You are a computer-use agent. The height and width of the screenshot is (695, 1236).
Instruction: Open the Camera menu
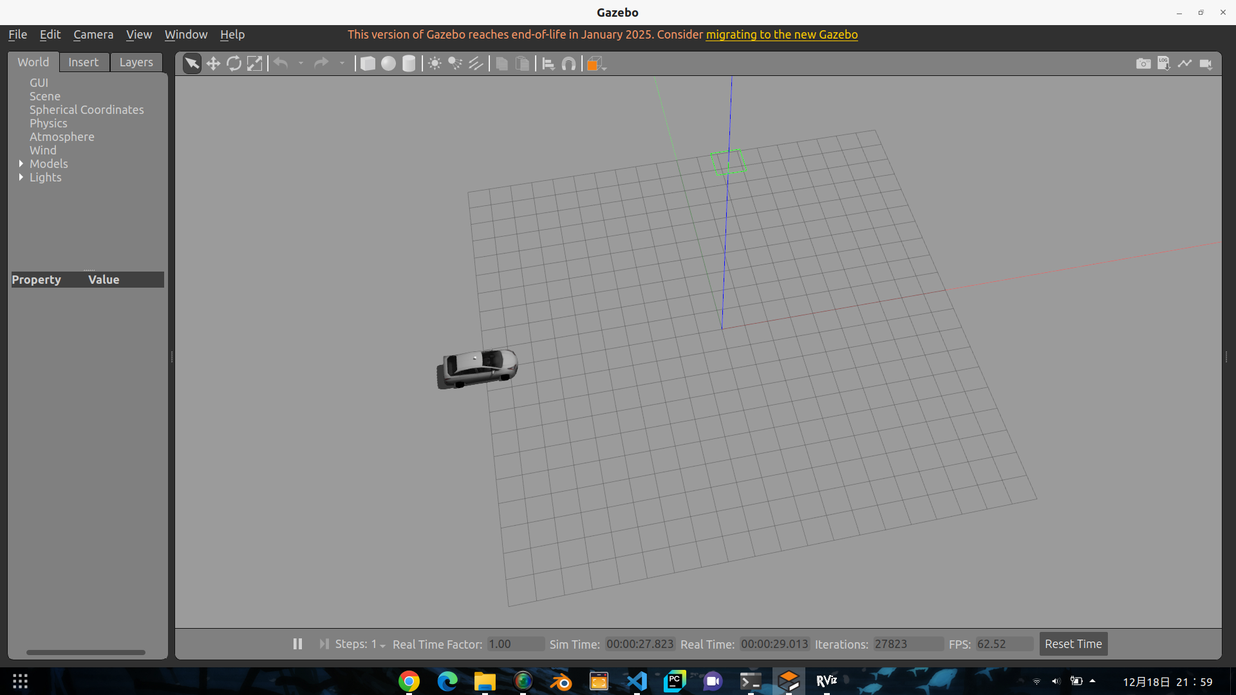coord(93,34)
